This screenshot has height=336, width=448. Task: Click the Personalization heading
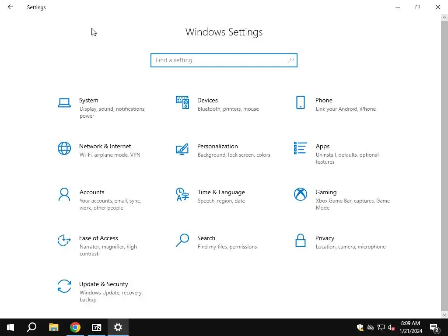point(217,146)
